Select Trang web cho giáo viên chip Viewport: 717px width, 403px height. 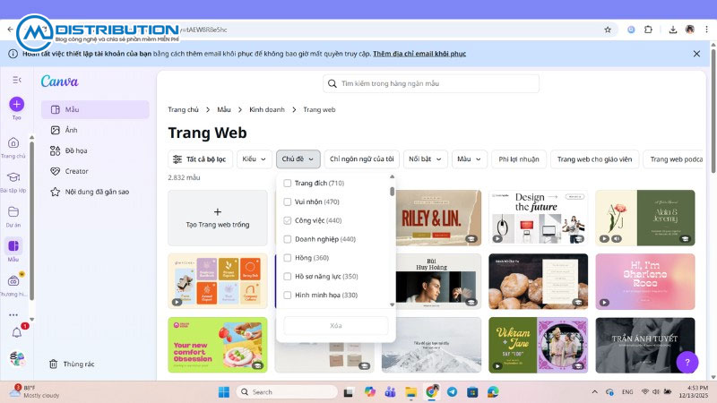coord(594,159)
